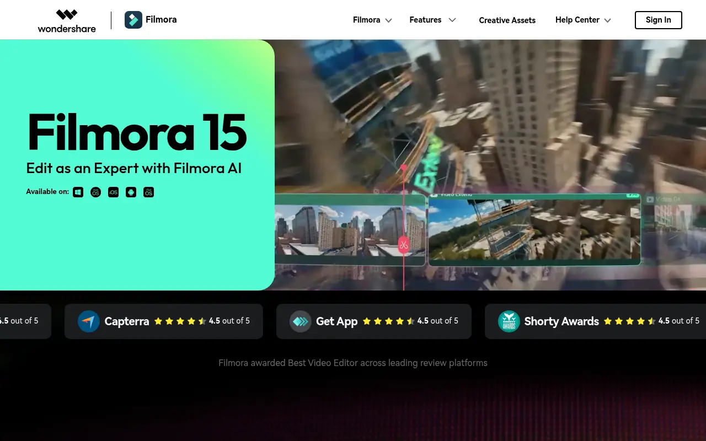This screenshot has height=441, width=706.
Task: Click the Filmora app logo icon
Action: pyautogui.click(x=133, y=20)
